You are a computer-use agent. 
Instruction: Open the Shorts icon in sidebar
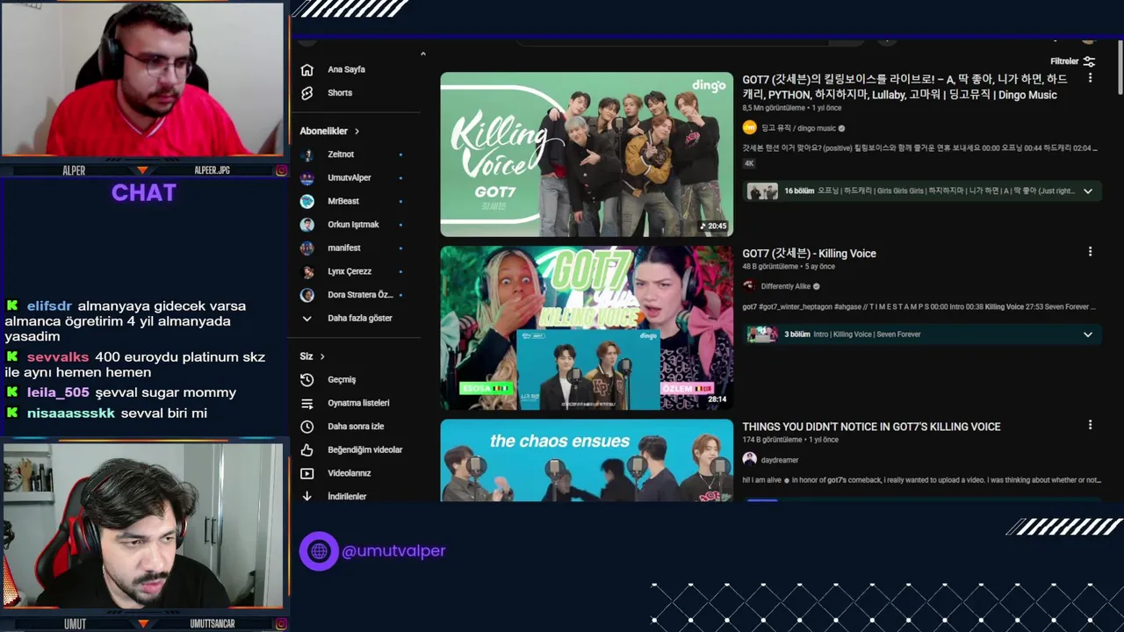[306, 93]
